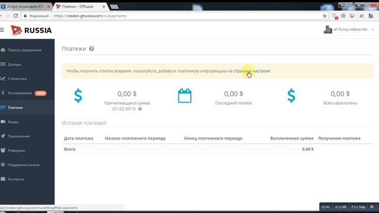Click the card icon beside Платежи
Image resolution: width=379 pixels, height=213 pixels.
3,107
